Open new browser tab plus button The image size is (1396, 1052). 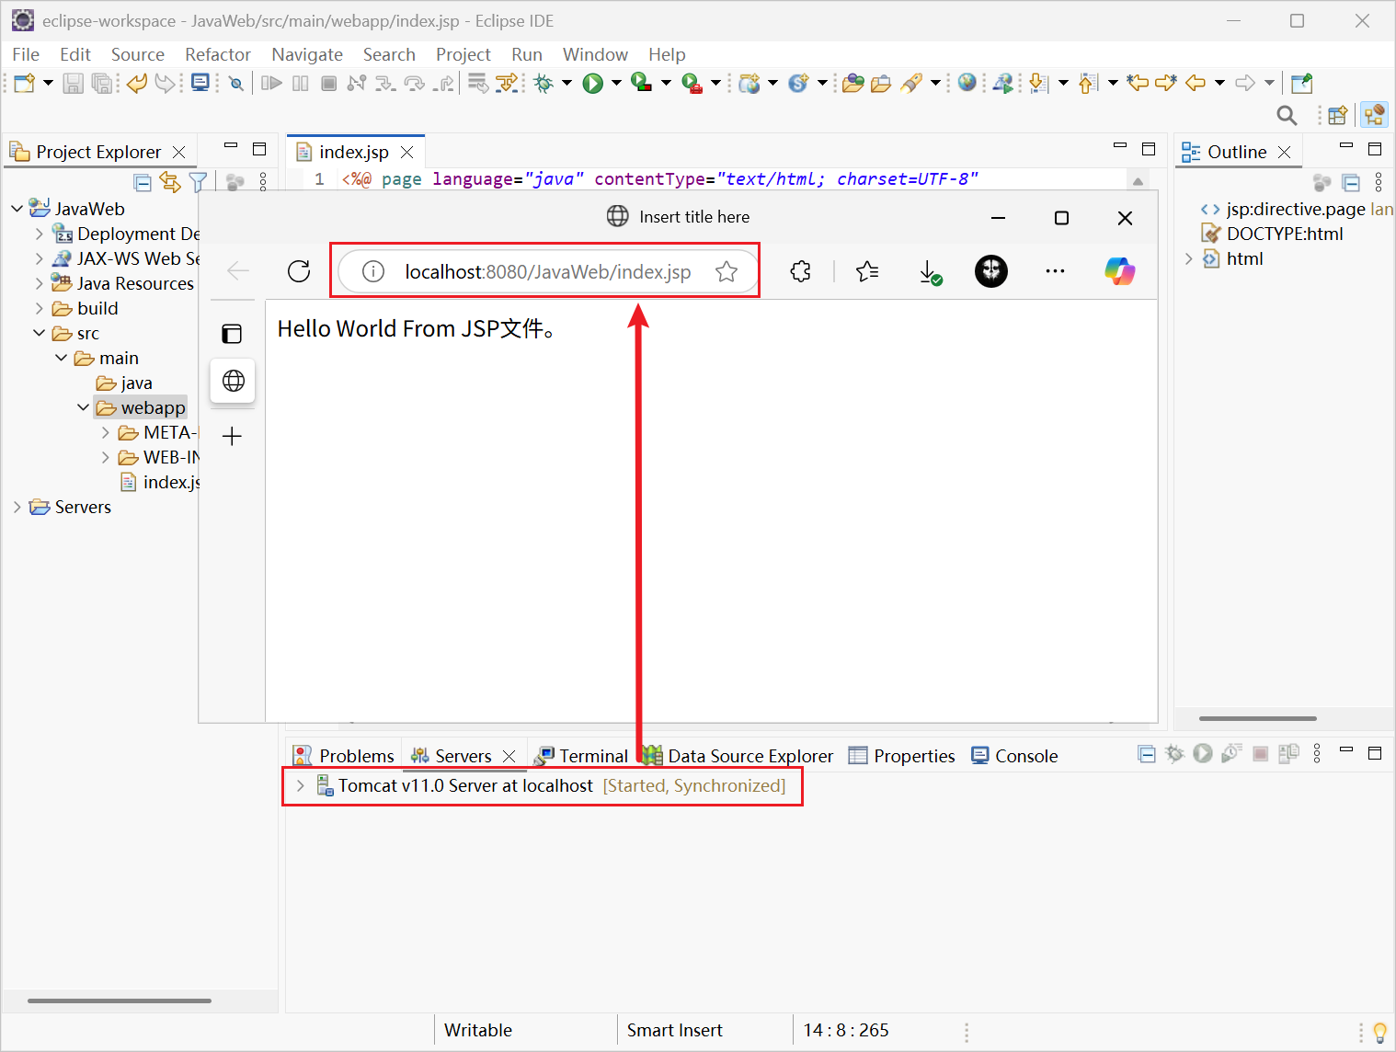click(232, 436)
